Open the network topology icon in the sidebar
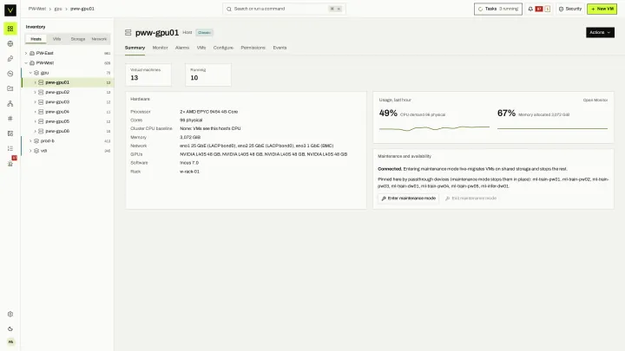The image size is (625, 351). click(10, 103)
